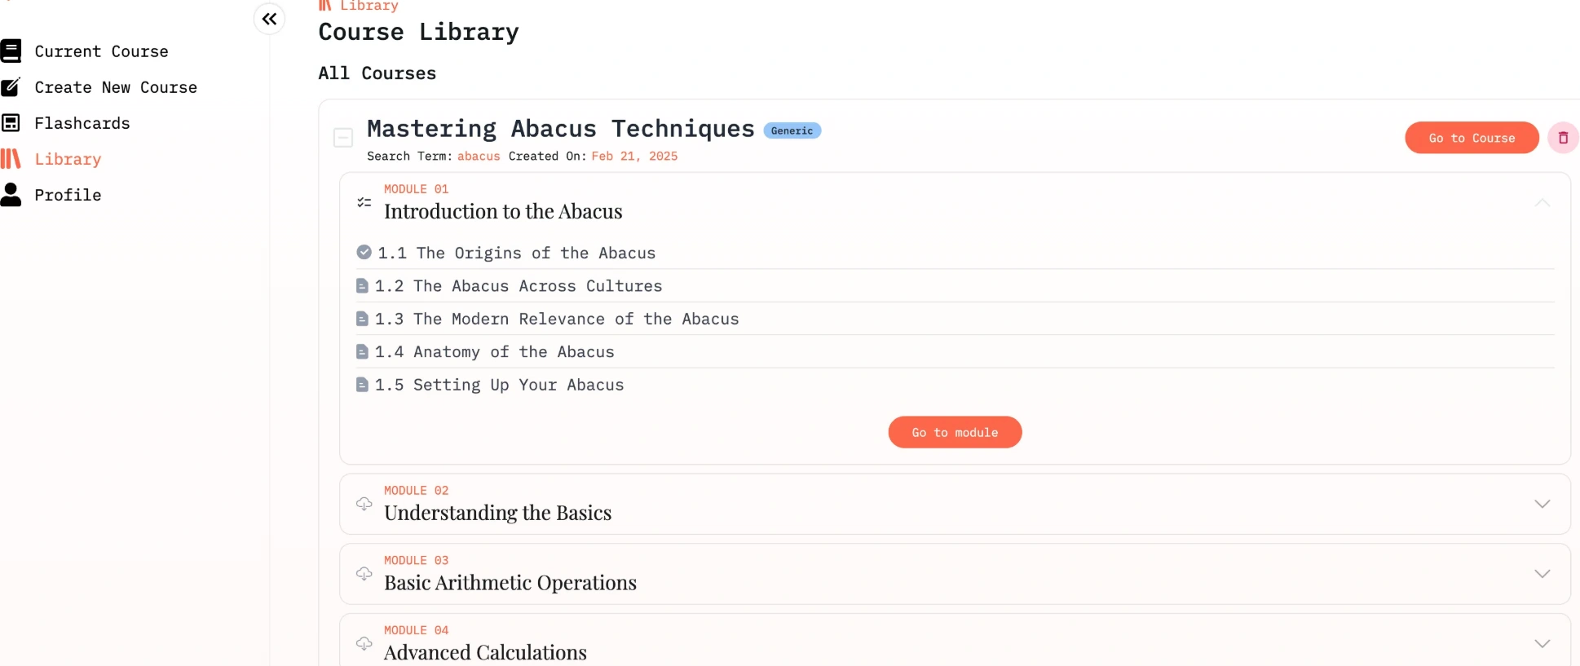Click the cloud download icon for Module 02

point(364,504)
